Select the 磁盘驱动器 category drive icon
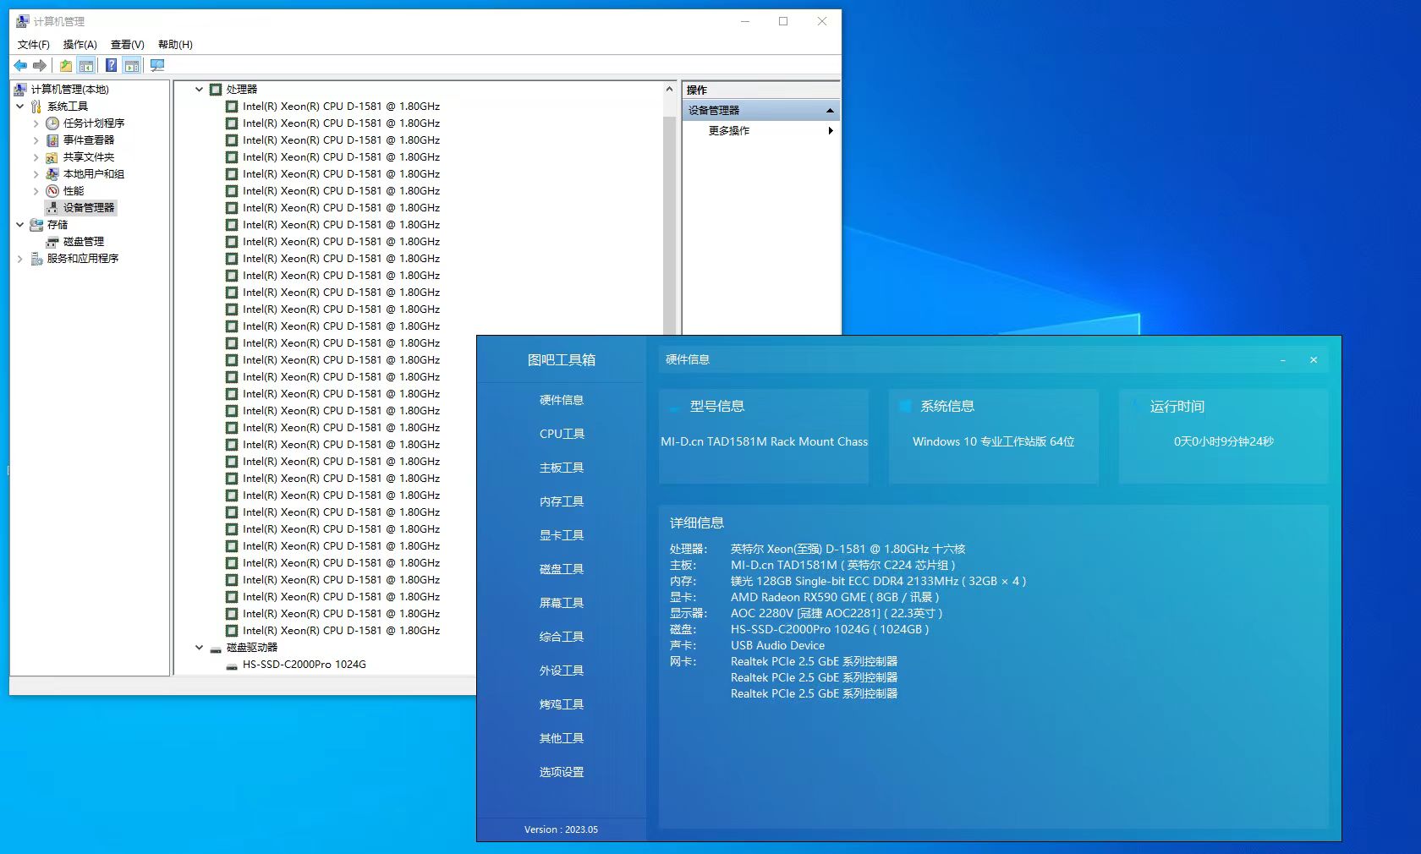 216,648
